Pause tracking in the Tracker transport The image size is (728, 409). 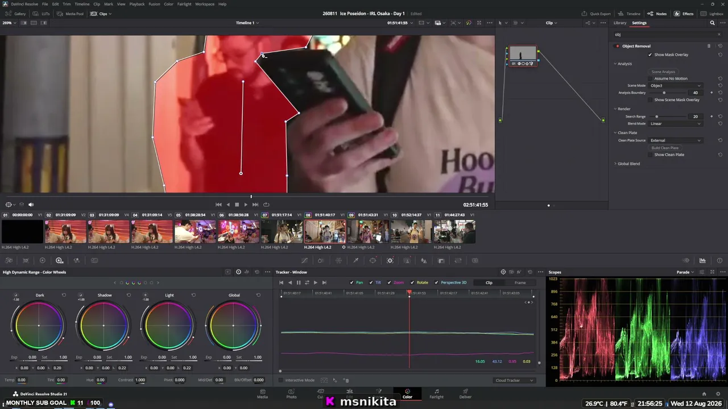coord(298,282)
